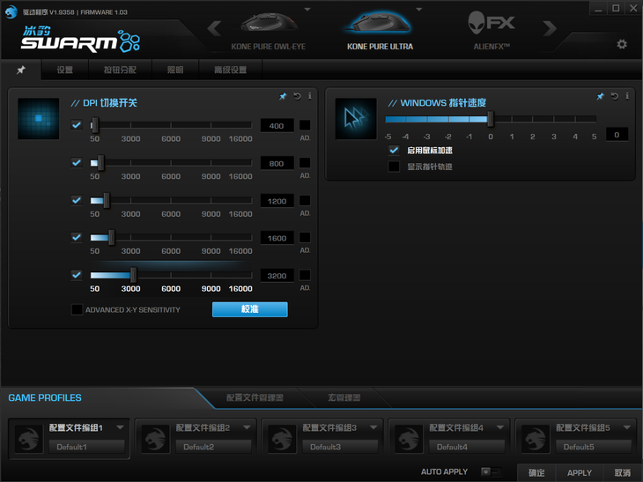Enable Advanced X-Y Sensitivity checkbox
Viewport: 643px width, 482px height.
click(x=77, y=309)
